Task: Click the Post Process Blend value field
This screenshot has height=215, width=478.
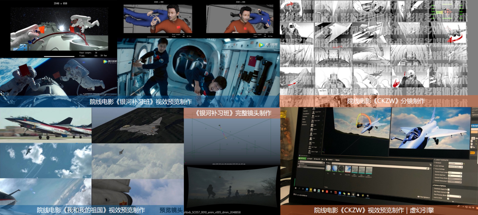Action: pyautogui.click(x=454, y=196)
